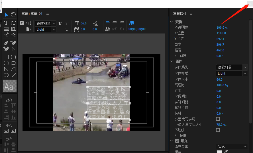This screenshot has height=153, width=253.
Task: Open the 填充类型 实底 dropdown
Action: 232,146
